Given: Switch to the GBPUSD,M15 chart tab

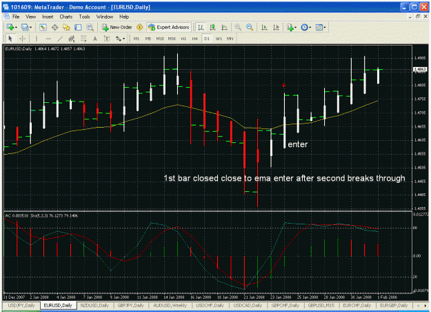Looking at the screenshot, I should click(321, 305).
